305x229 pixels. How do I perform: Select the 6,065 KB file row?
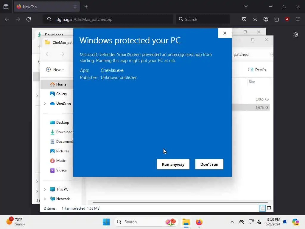click(251, 99)
